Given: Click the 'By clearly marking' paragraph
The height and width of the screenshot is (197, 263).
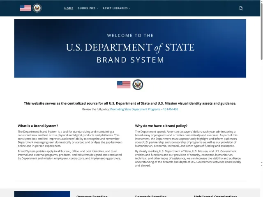Looking at the screenshot, I should 188,158.
